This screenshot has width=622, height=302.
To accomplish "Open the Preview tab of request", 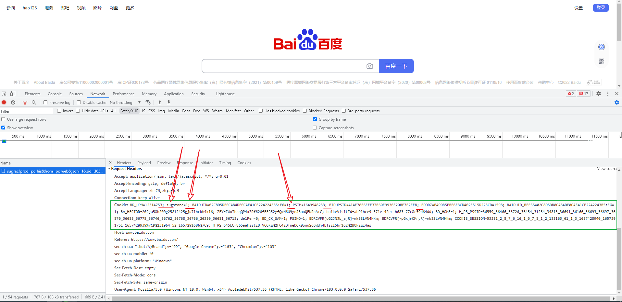I will click(x=164, y=162).
